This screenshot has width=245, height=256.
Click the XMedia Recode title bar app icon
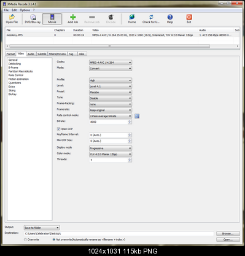(4, 4)
